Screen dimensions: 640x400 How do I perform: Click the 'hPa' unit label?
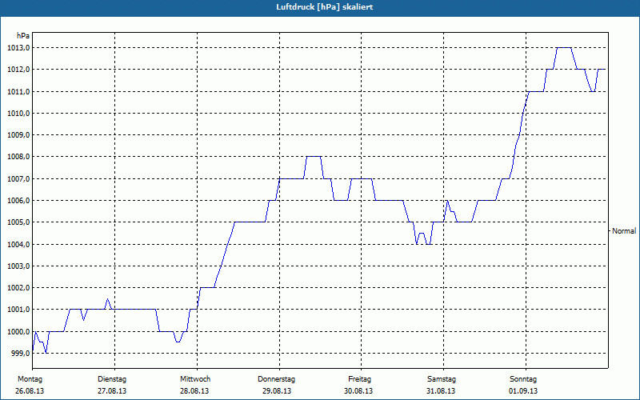(23, 36)
